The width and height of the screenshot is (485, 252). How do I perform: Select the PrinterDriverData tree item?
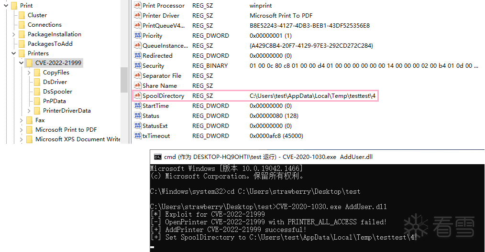coord(67,111)
